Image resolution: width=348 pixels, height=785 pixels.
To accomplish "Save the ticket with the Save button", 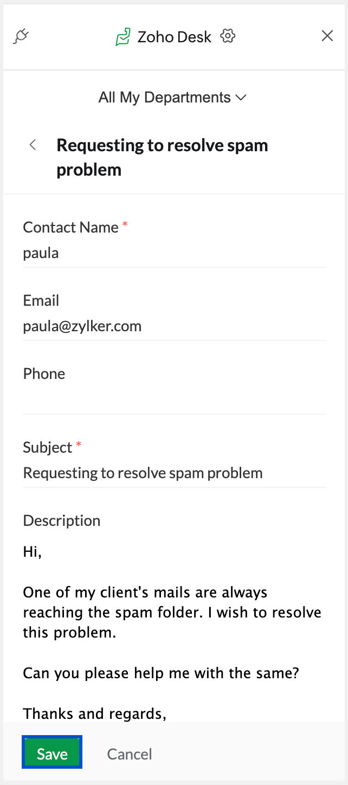I will [x=52, y=754].
